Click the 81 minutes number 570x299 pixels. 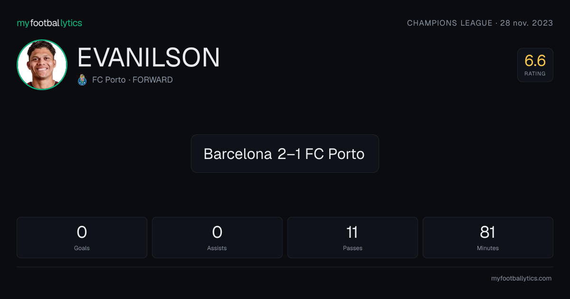click(x=488, y=232)
